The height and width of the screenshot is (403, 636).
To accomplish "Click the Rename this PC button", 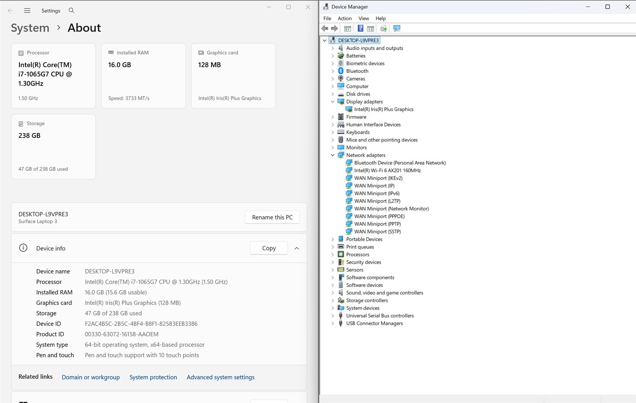I will click(x=272, y=217).
